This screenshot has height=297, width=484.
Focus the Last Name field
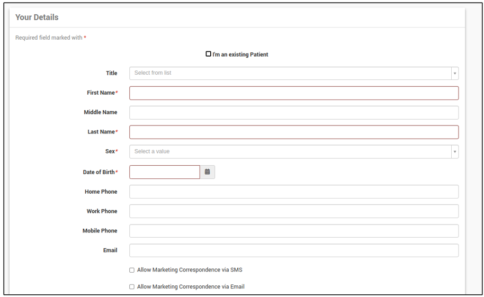[294, 132]
